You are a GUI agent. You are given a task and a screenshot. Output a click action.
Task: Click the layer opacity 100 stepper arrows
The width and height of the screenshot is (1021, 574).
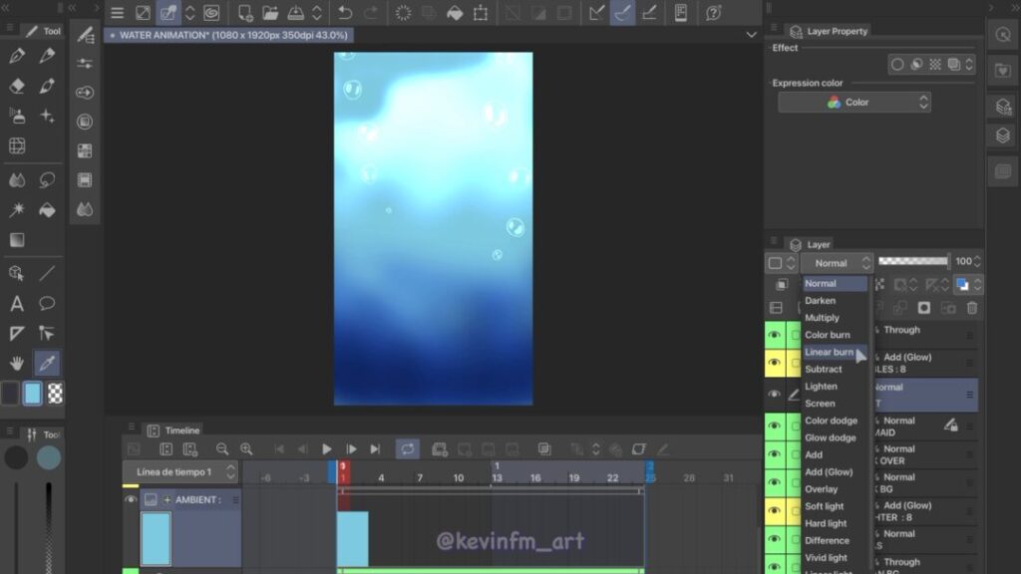coord(977,262)
